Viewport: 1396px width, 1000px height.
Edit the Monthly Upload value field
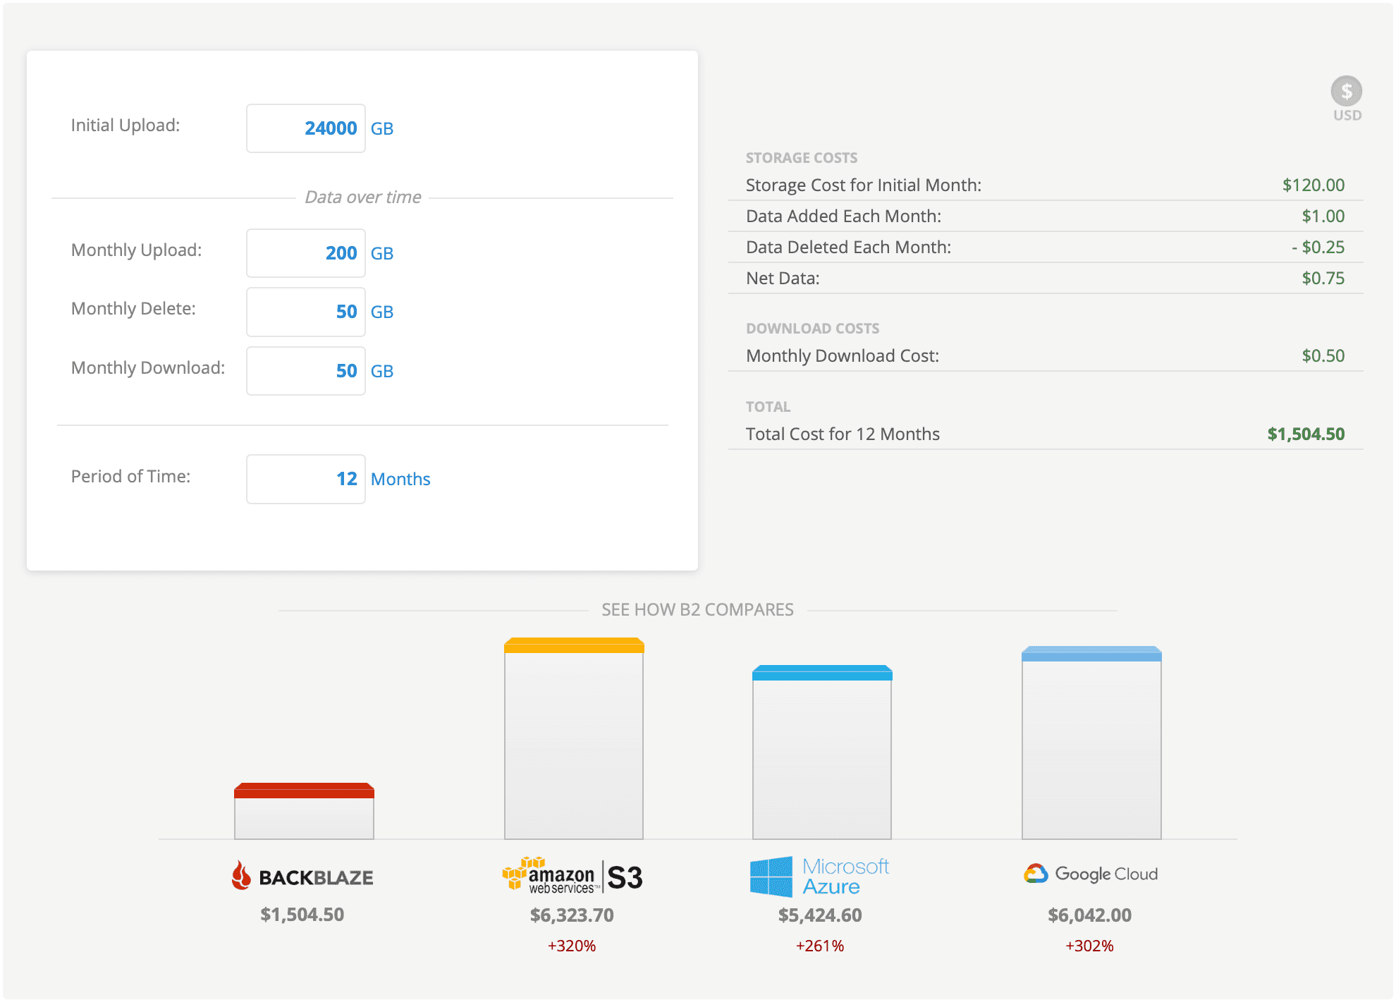[x=306, y=253]
